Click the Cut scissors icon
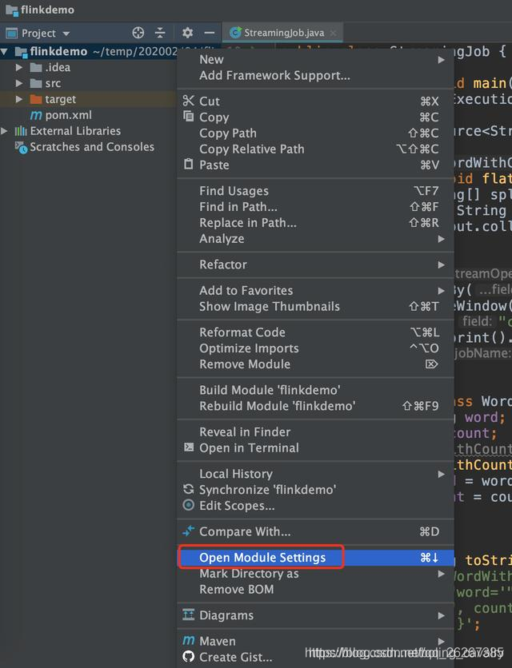 coord(188,101)
